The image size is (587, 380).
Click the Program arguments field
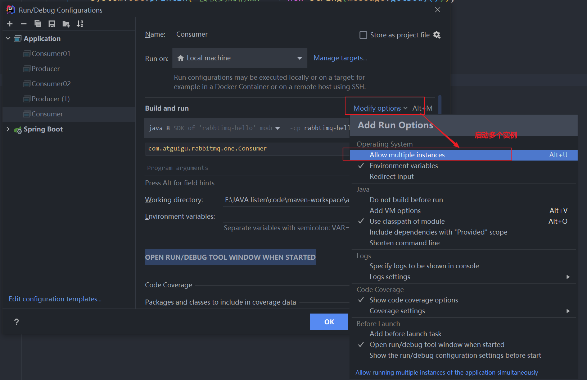(x=248, y=168)
